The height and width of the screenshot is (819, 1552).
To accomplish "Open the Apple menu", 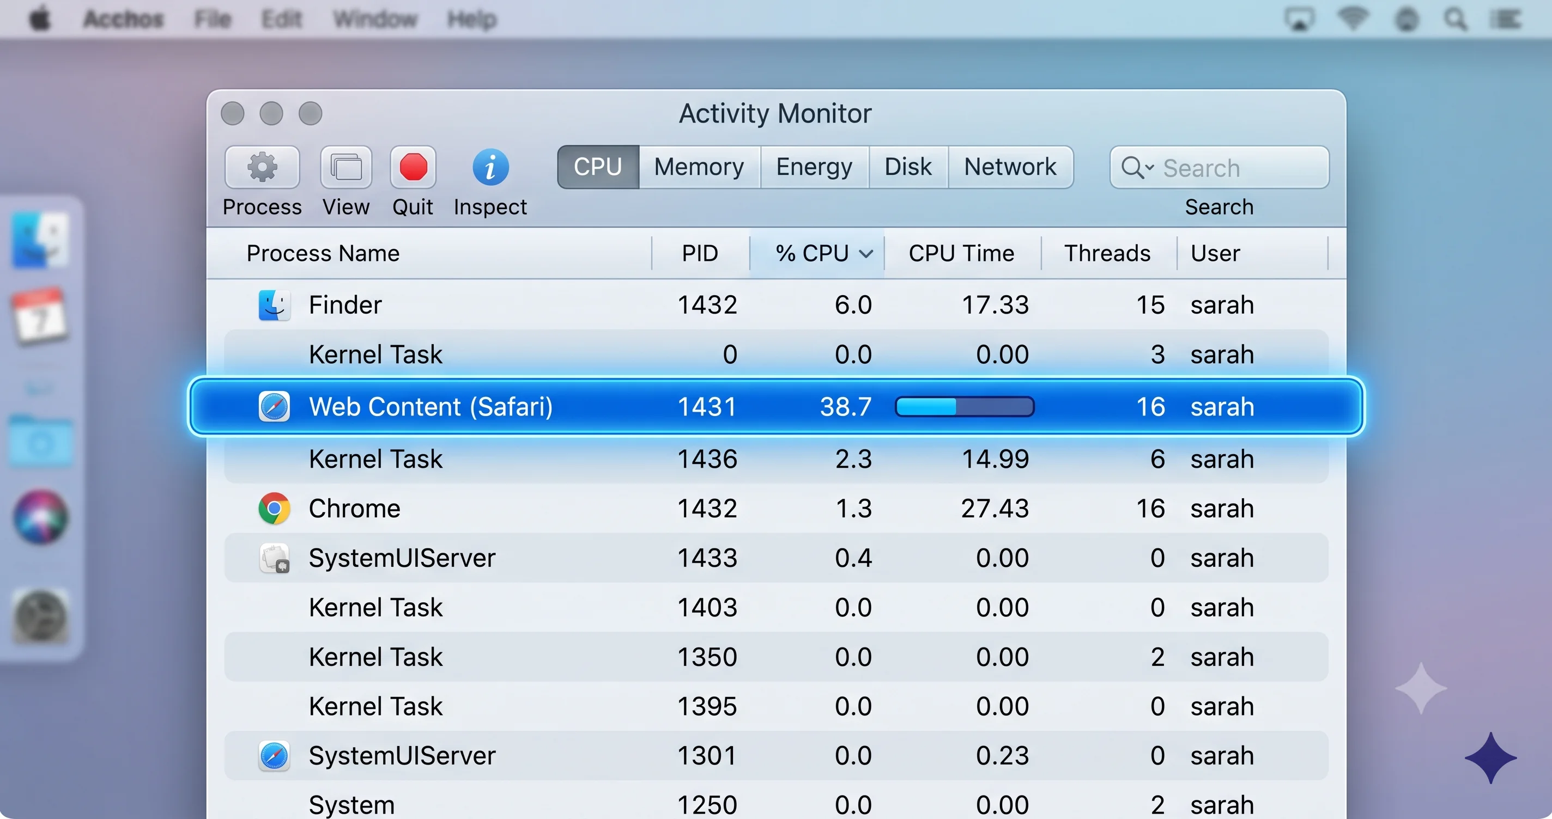I will [40, 19].
